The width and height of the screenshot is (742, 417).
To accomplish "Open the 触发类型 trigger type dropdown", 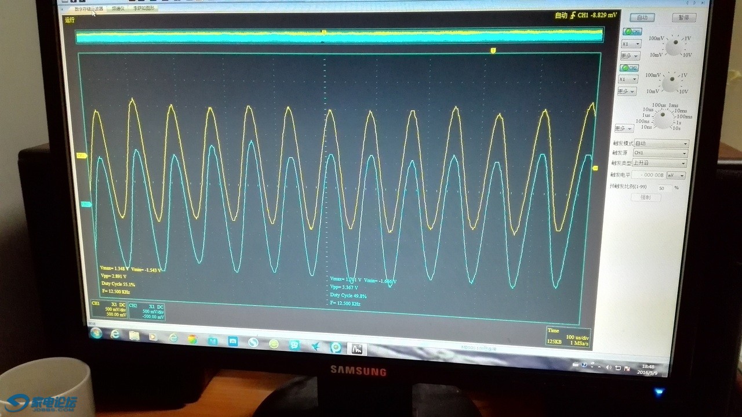I will (x=659, y=164).
